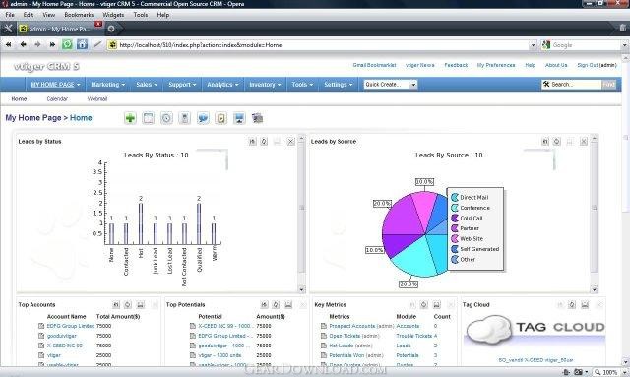
Task: Open the Bookmarks menu
Action: click(79, 15)
